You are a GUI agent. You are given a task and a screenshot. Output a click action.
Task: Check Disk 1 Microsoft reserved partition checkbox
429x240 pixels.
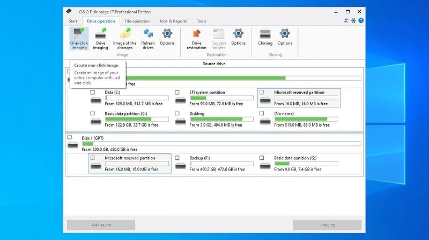click(92, 158)
